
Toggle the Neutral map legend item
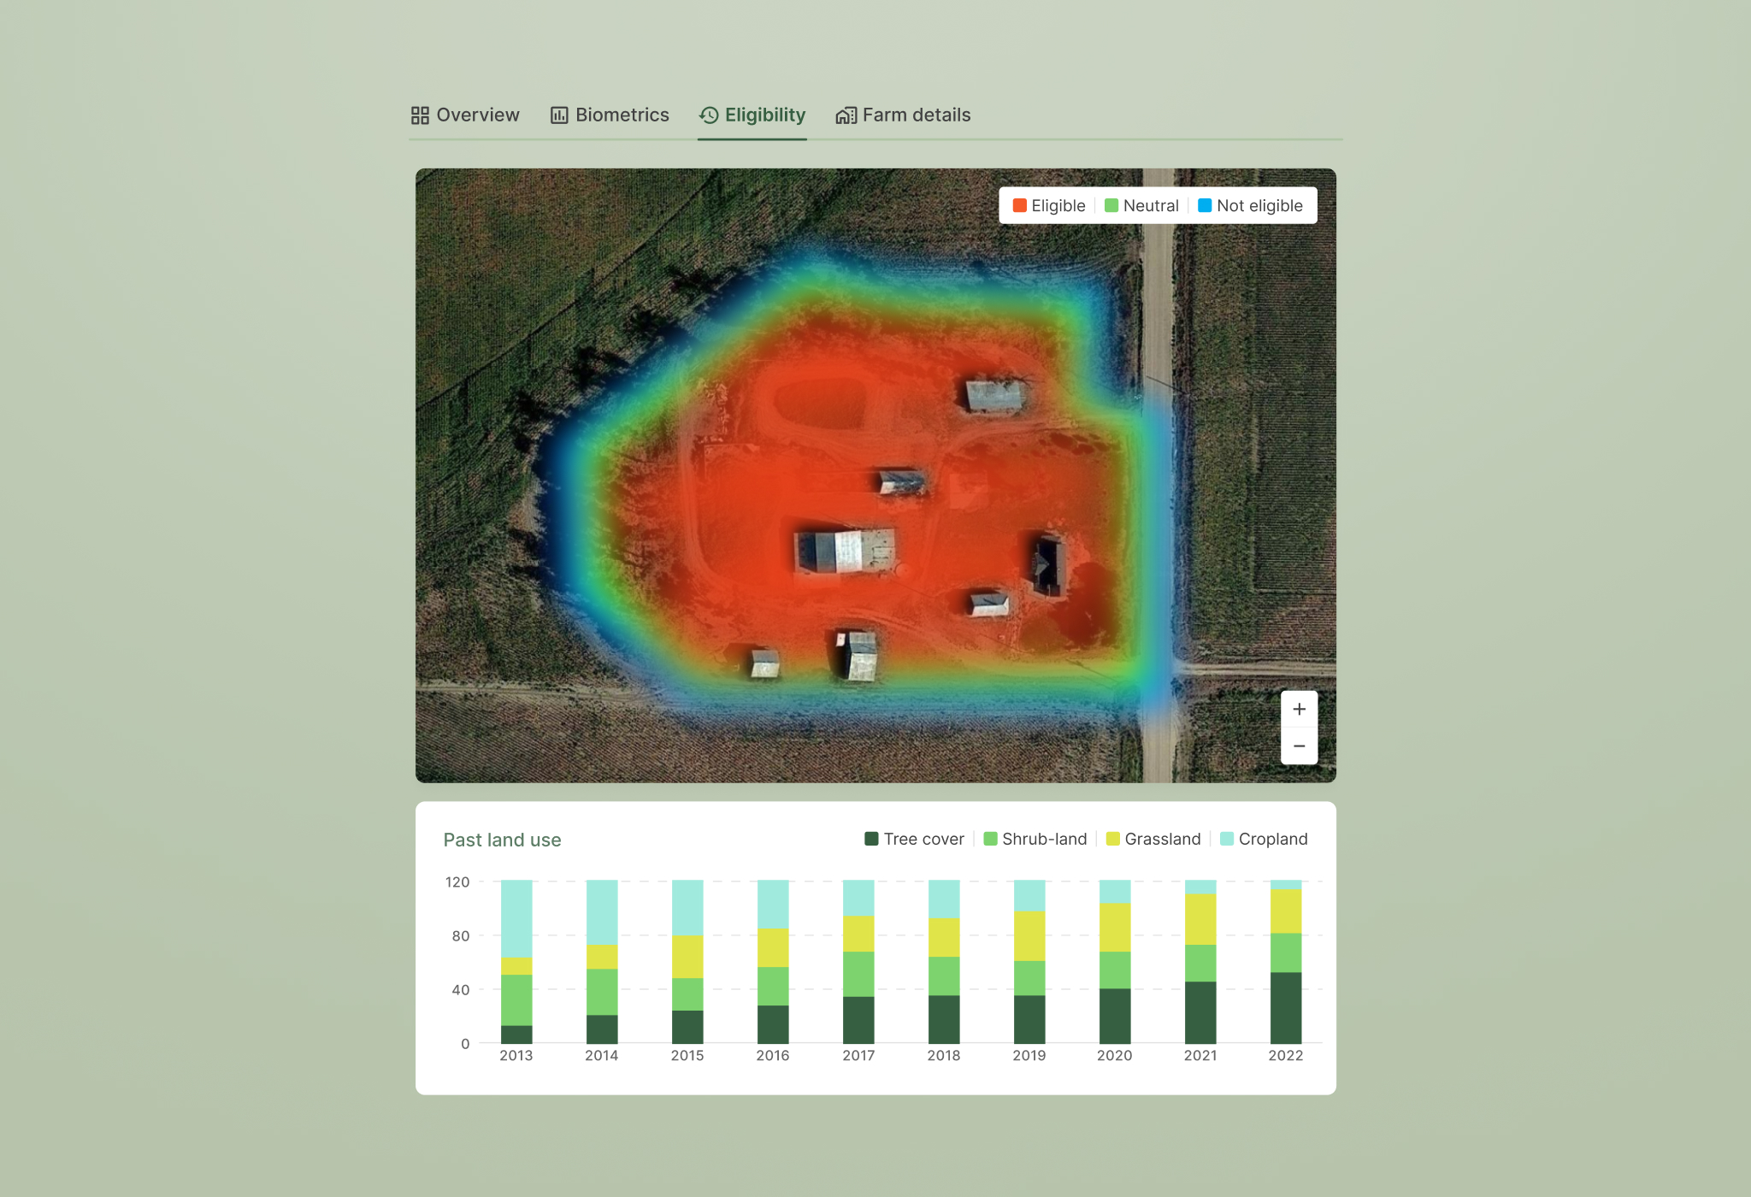pos(1141,206)
